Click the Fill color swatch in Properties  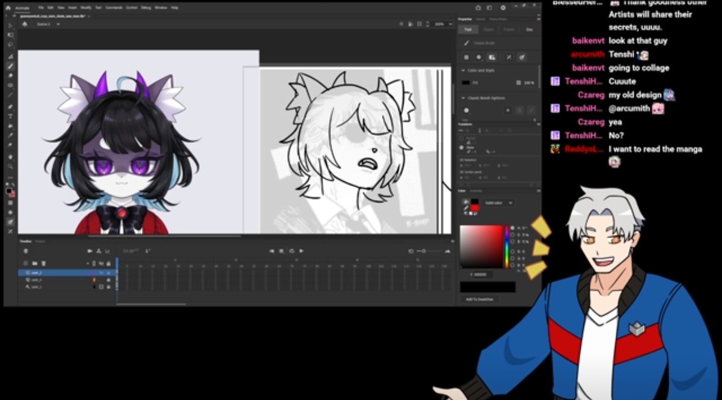tap(466, 83)
